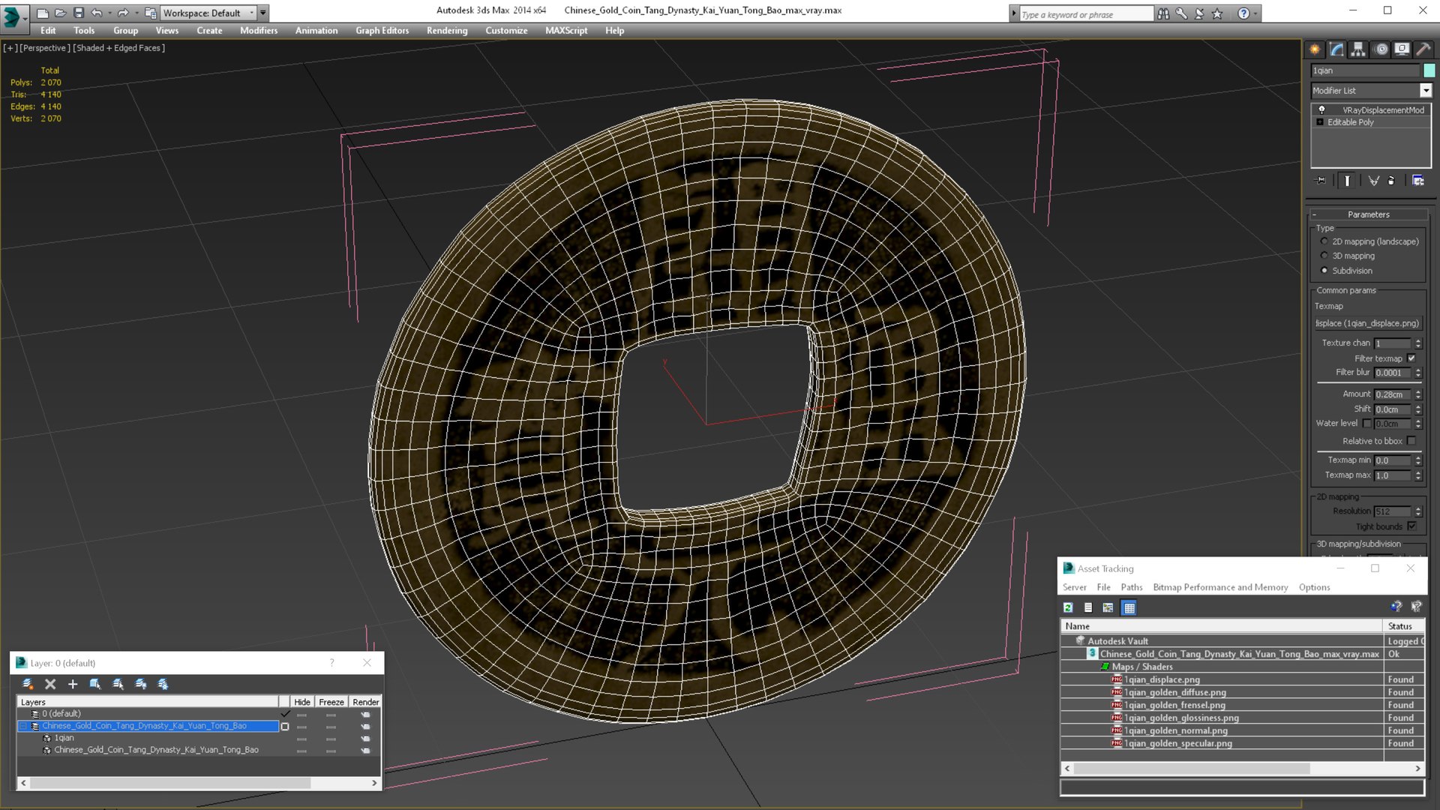Click the Pin Stack icon
The width and height of the screenshot is (1440, 810).
(1321, 181)
